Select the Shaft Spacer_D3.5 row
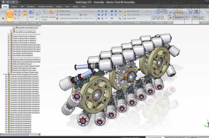Image resolution: width=209 pixels, height=138 pixels. click(x=26, y=62)
